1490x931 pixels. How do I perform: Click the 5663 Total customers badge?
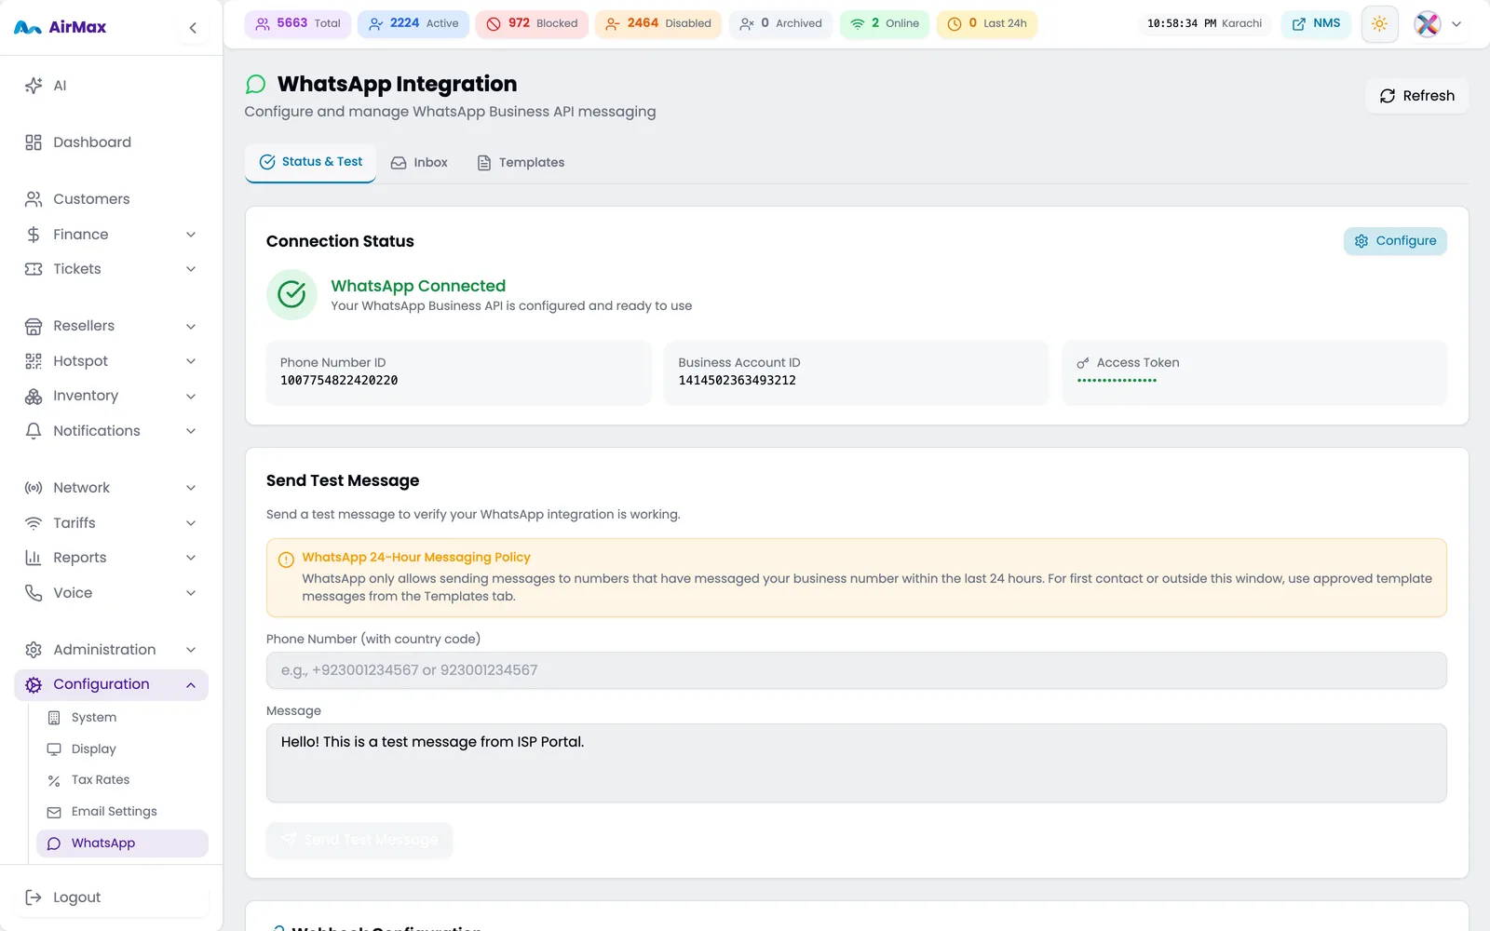coord(298,24)
